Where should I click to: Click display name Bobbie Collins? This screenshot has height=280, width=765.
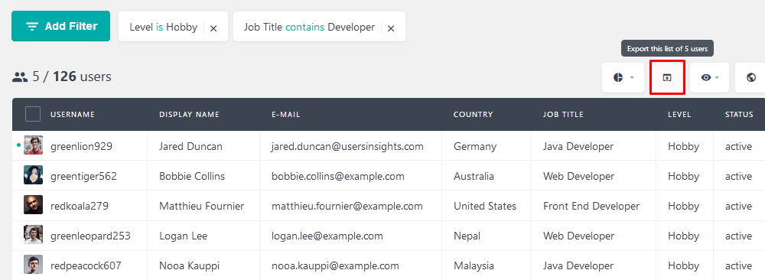pyautogui.click(x=192, y=176)
